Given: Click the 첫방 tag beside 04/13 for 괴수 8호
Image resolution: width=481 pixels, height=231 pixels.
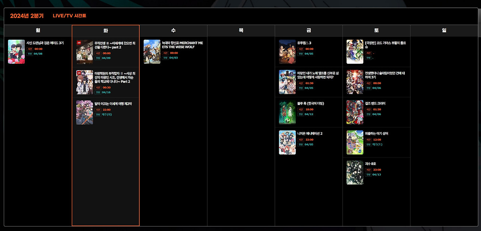Looking at the screenshot, I should tap(368, 174).
